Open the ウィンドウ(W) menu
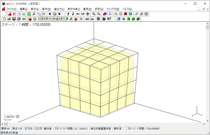The image size is (210, 135). point(113,9)
